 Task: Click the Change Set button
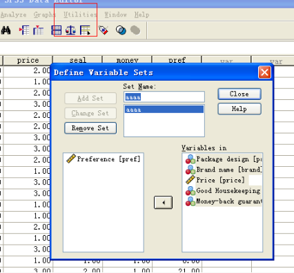click(90, 113)
